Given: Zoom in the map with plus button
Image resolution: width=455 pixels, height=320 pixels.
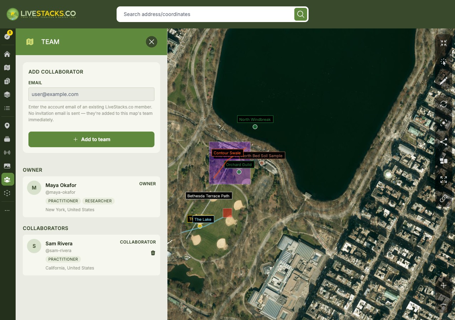Looking at the screenshot, I should point(443,286).
